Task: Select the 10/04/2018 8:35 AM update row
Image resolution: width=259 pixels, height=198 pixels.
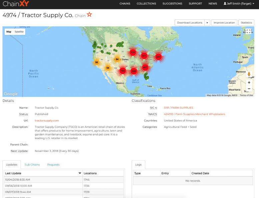Action: click(64, 180)
